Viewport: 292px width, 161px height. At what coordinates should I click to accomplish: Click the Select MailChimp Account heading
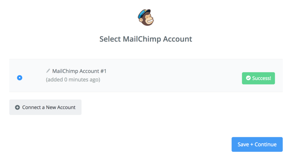[x=146, y=39]
